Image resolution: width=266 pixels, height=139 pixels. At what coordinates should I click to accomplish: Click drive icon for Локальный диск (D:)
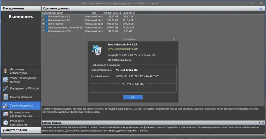(44, 20)
